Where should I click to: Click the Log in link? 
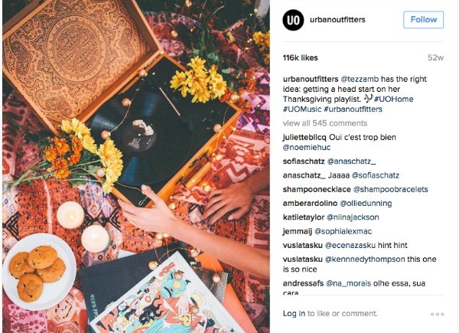[294, 314]
